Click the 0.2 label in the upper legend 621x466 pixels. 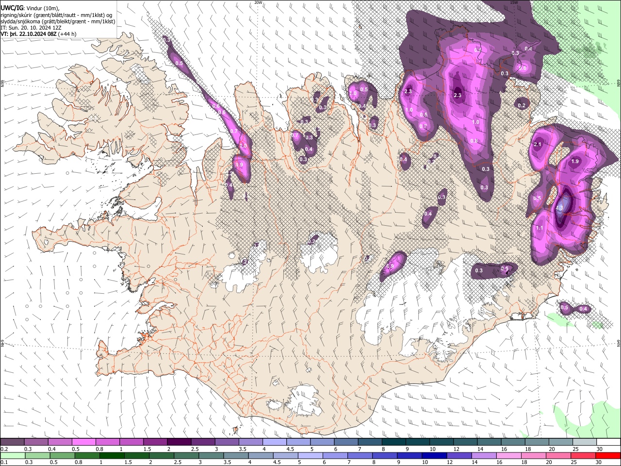pos(4,449)
